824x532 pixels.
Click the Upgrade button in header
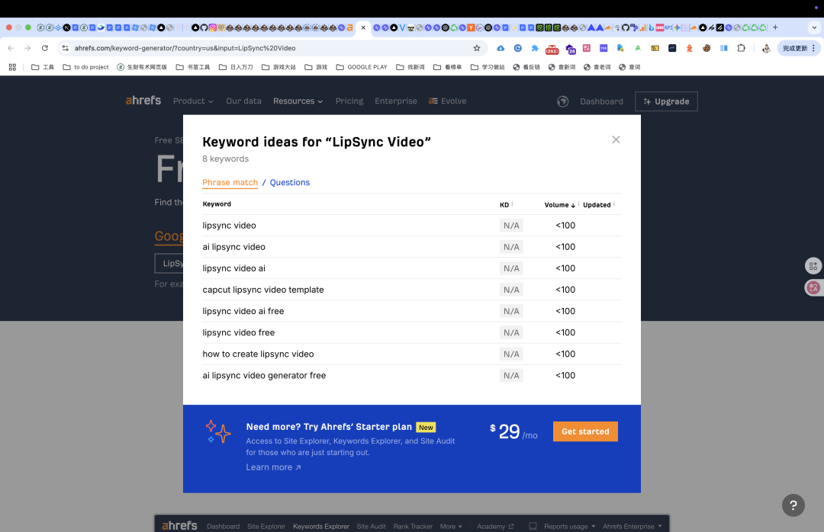pos(666,101)
